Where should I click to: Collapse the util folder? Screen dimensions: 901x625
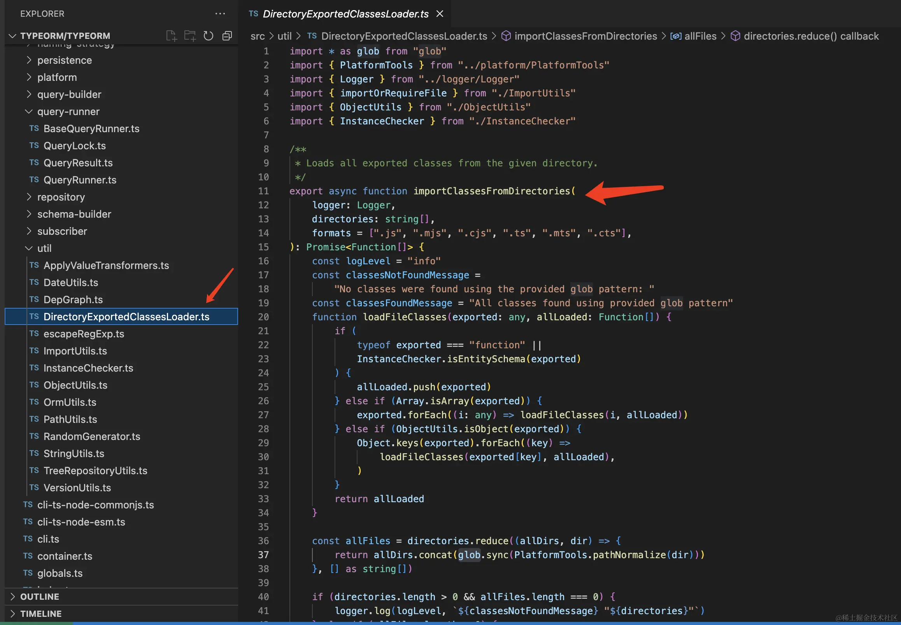coord(44,248)
